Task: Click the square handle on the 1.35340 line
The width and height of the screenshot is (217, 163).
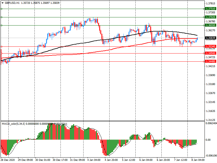Action: 1,46
